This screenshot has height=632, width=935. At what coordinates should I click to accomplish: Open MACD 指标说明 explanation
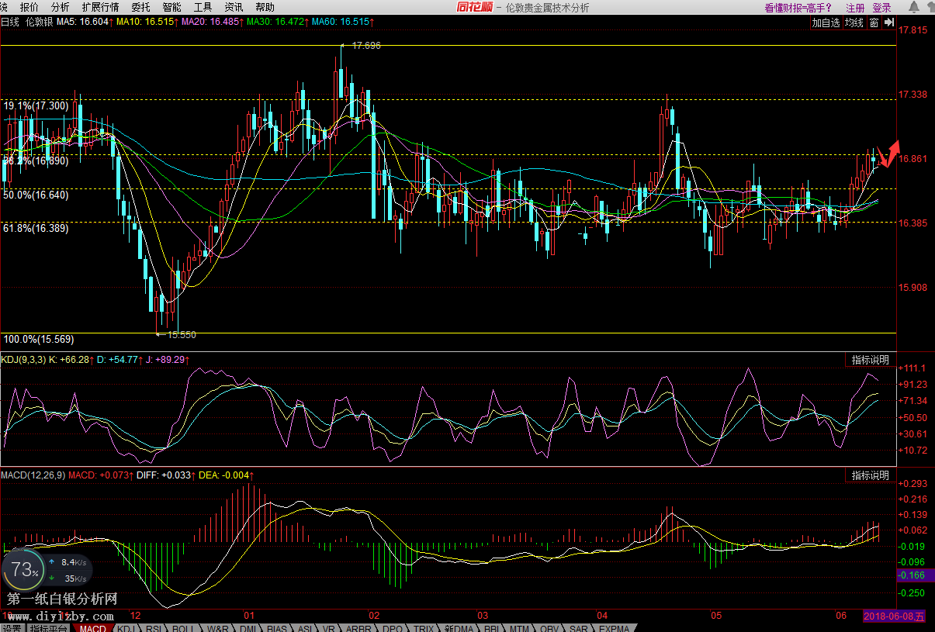click(x=871, y=475)
